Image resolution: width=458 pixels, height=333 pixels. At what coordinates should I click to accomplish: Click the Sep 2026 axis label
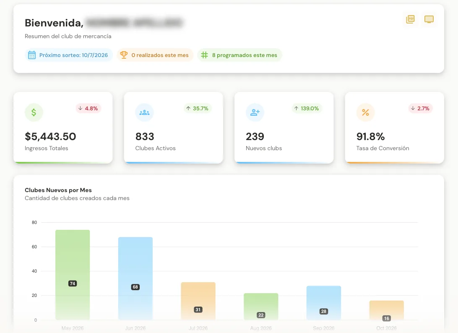[324, 328]
